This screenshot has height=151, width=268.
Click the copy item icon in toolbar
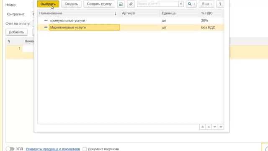(121, 4)
